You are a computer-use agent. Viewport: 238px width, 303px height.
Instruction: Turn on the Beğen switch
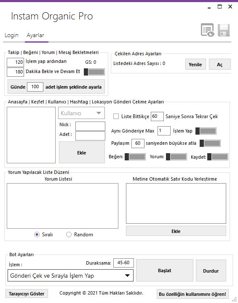click(135, 157)
